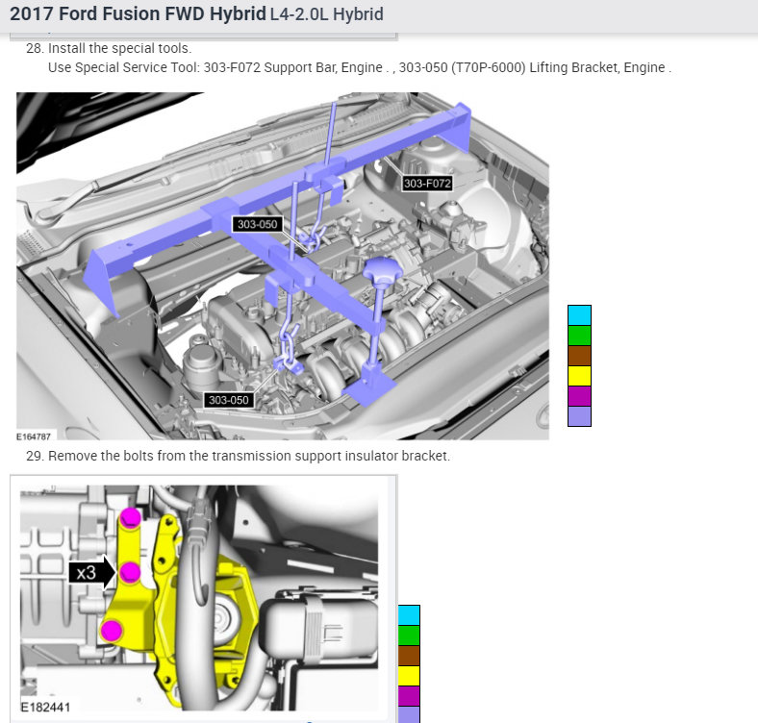Select step 29 remove bolts instruction
Viewport: 758px width, 723px height.
tap(238, 456)
